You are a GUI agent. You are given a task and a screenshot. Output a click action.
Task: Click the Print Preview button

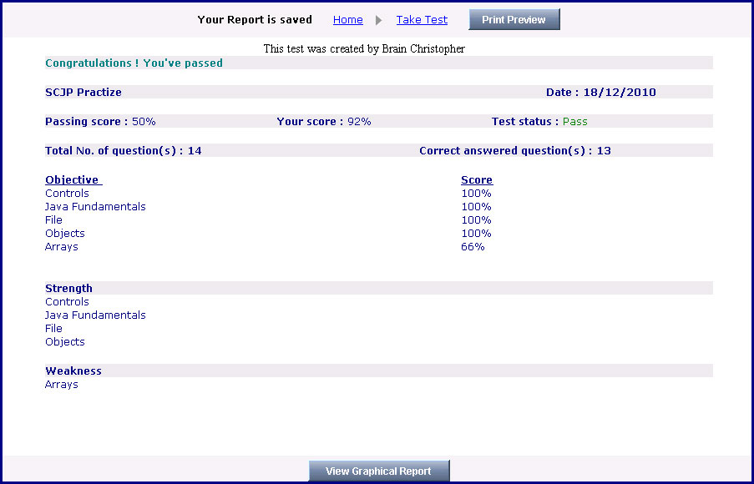(514, 19)
